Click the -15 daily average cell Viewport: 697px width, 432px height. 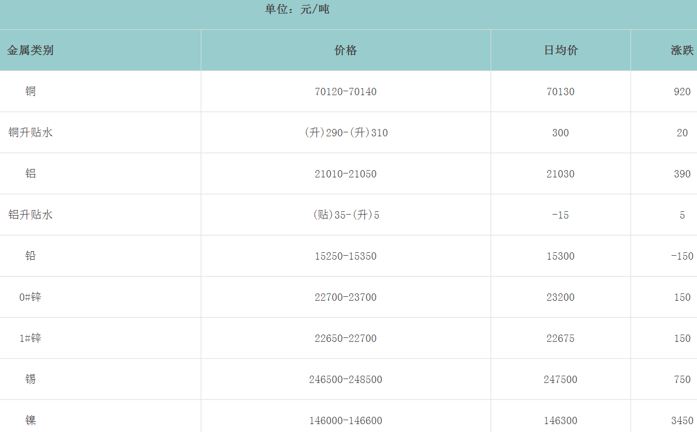561,215
